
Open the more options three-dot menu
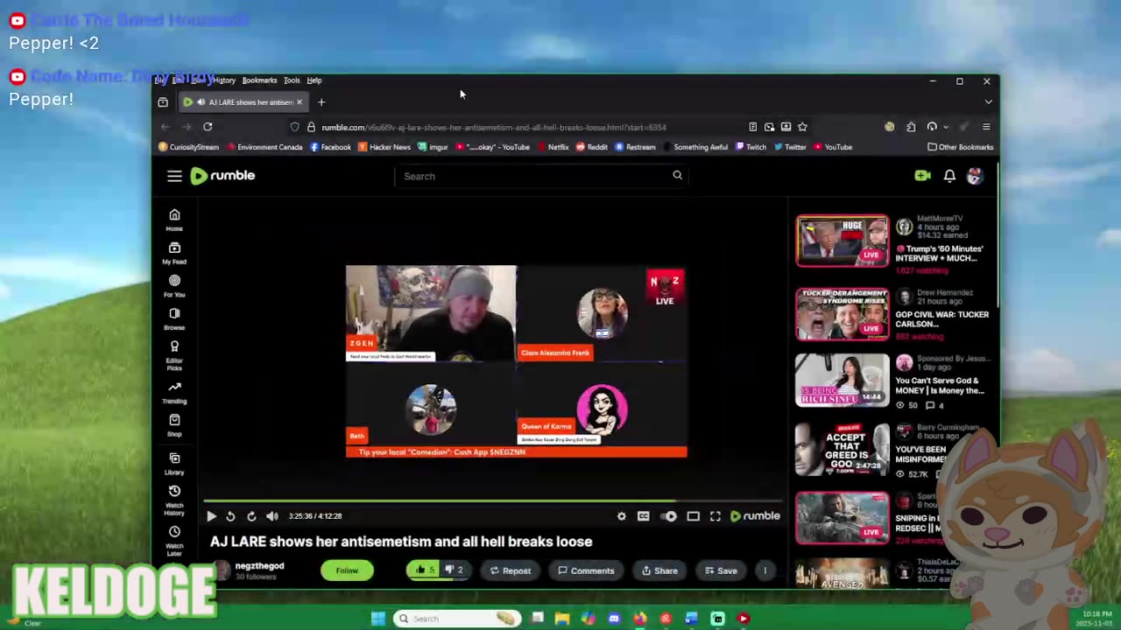[765, 570]
